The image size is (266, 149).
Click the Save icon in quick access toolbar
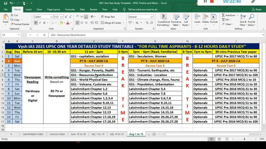click(5, 3)
